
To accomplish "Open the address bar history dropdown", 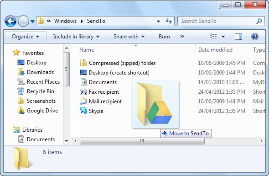I will tap(158, 21).
